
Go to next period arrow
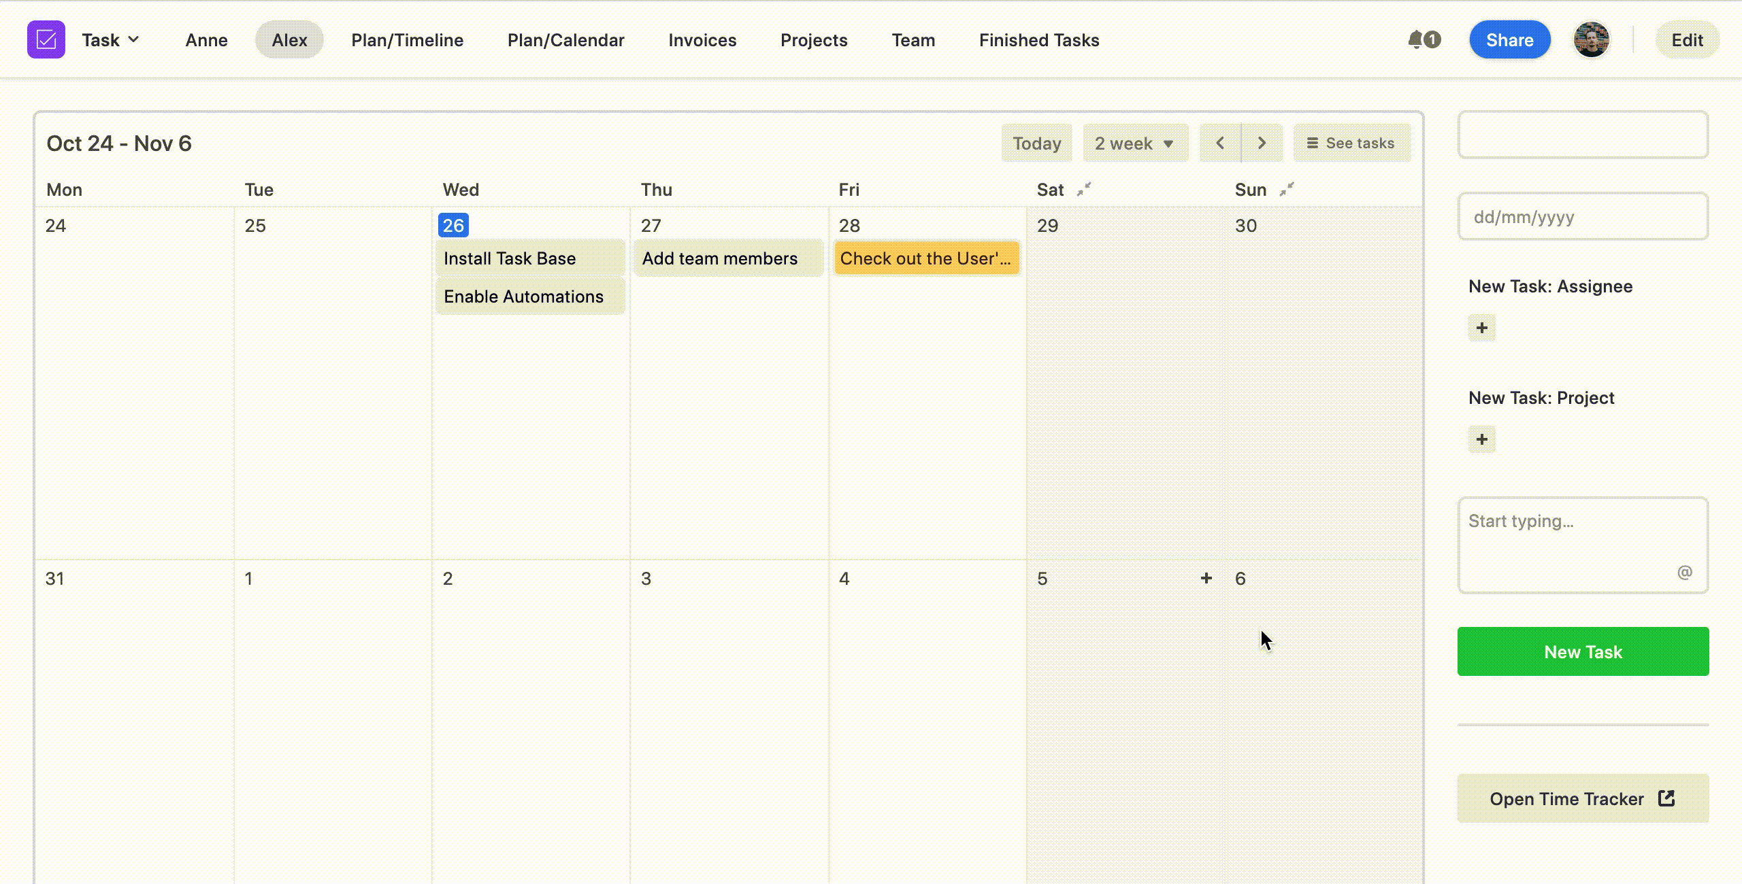pyautogui.click(x=1262, y=143)
